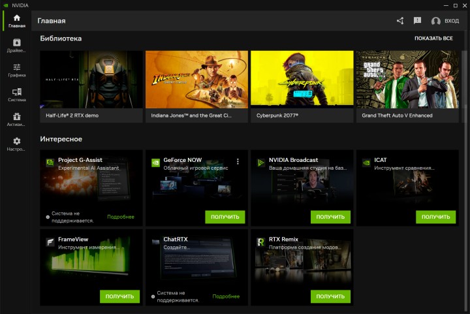The height and width of the screenshot is (314, 470).
Task: Maximize the NVIDIA app window
Action: [456, 5]
